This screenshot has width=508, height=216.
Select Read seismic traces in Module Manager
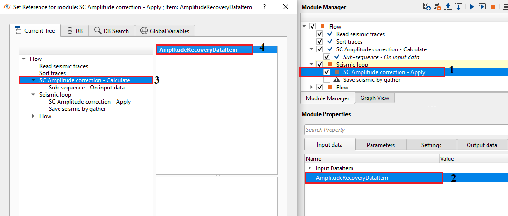[361, 34]
